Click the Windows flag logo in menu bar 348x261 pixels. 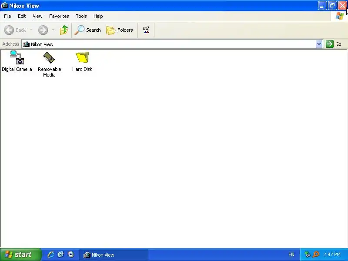[x=340, y=16]
